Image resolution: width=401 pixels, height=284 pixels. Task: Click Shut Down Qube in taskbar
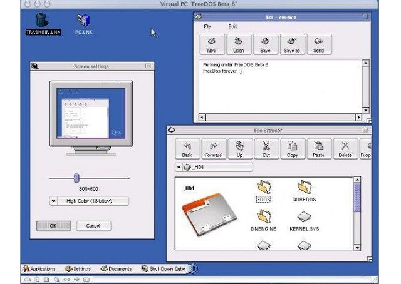pyautogui.click(x=163, y=269)
